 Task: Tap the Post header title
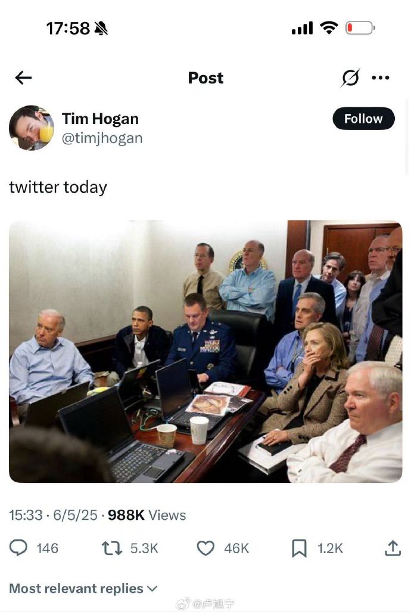point(205,77)
